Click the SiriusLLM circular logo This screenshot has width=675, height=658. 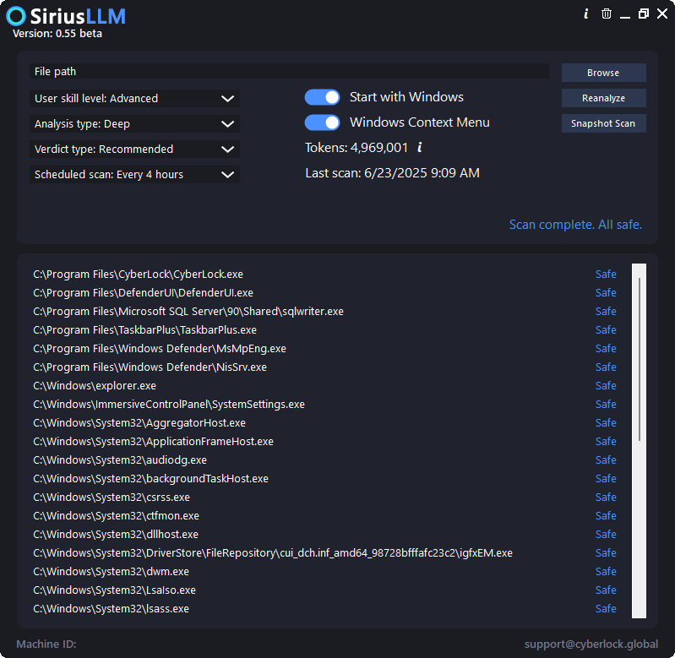16,16
